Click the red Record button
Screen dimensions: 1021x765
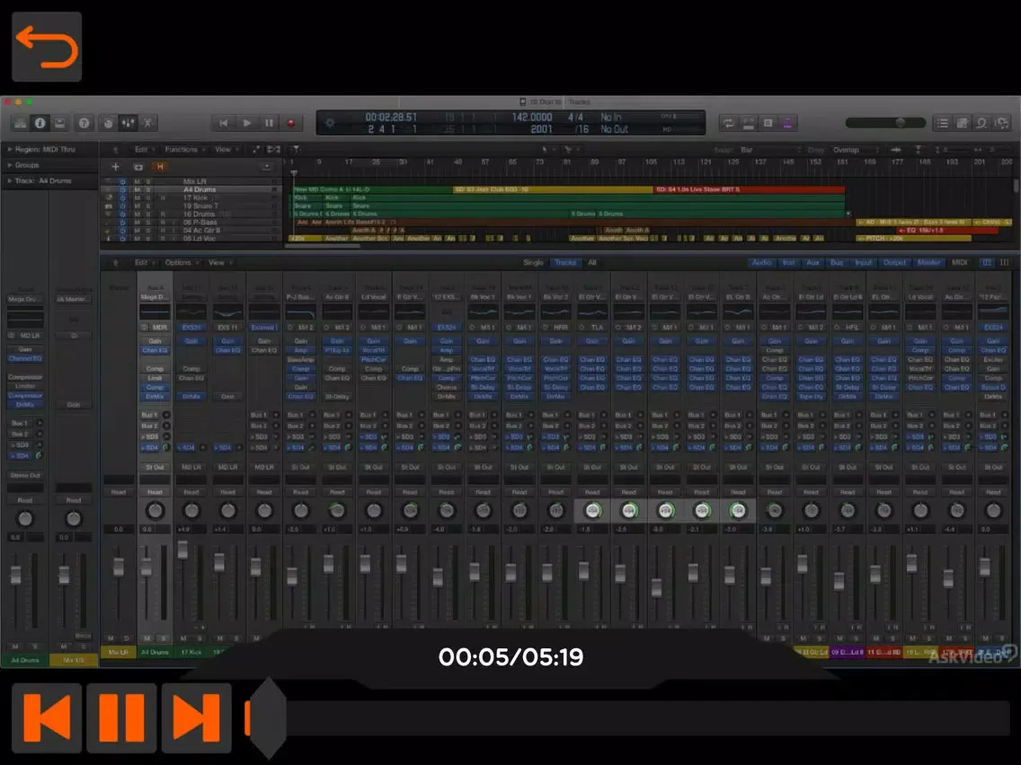[x=291, y=123]
